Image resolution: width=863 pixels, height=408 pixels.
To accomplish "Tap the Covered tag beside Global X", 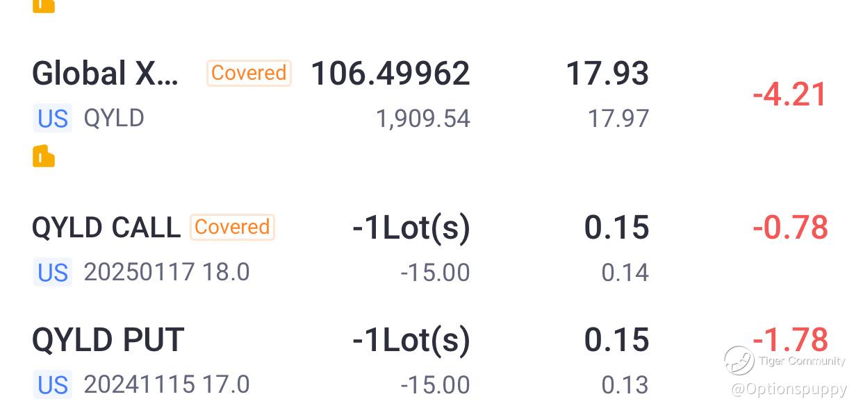I will point(249,73).
